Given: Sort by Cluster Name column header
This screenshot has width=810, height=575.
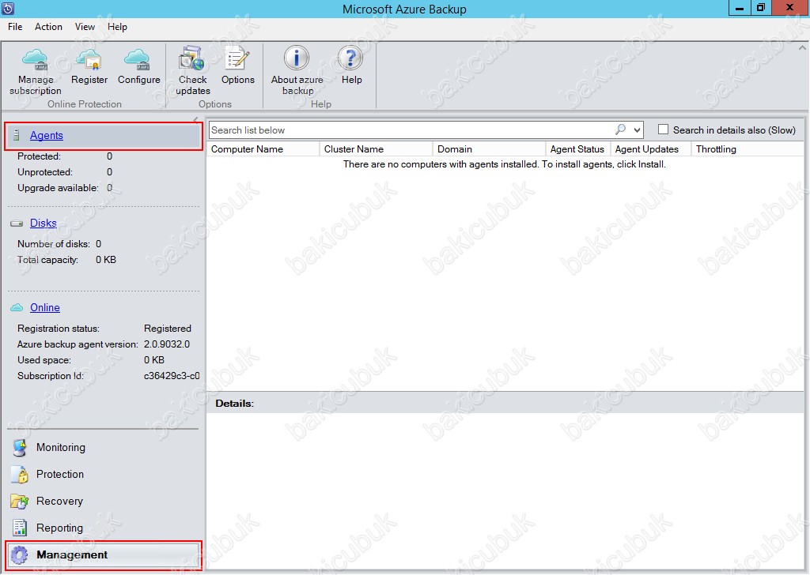Looking at the screenshot, I should coord(376,149).
